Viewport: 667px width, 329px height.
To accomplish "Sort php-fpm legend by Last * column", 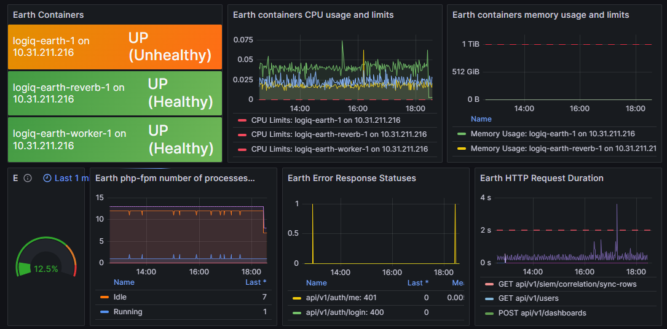I will click(x=256, y=282).
